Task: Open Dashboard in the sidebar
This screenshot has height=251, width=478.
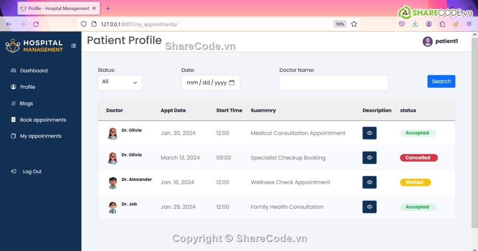Action: point(33,71)
